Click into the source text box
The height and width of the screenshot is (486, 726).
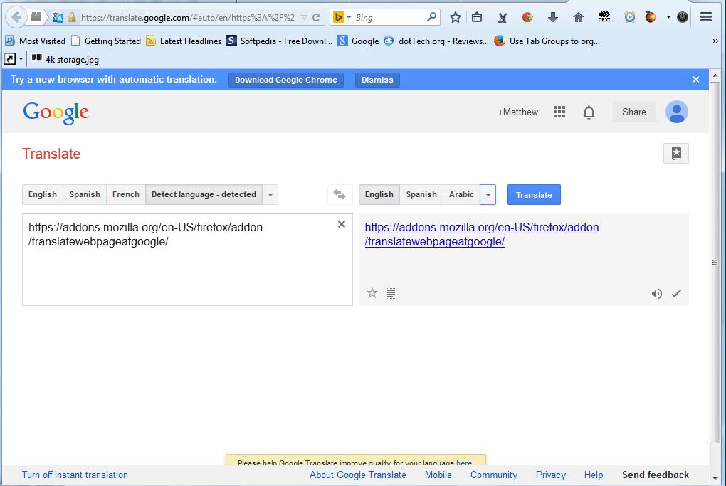(x=187, y=259)
